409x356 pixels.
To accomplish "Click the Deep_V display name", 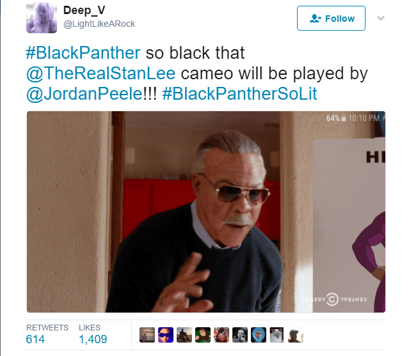I will [84, 10].
